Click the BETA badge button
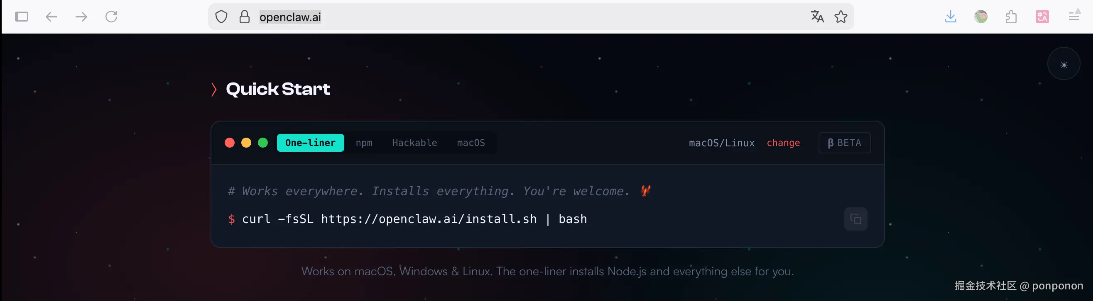The height and width of the screenshot is (301, 1093). [x=844, y=143]
